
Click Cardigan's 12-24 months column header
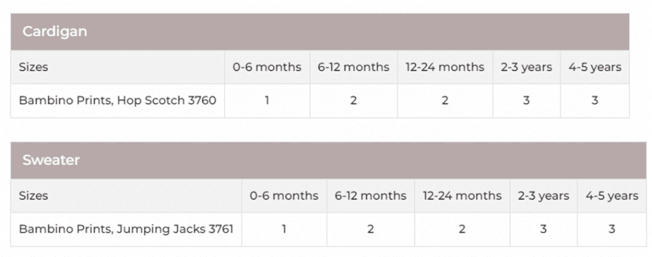point(445,67)
